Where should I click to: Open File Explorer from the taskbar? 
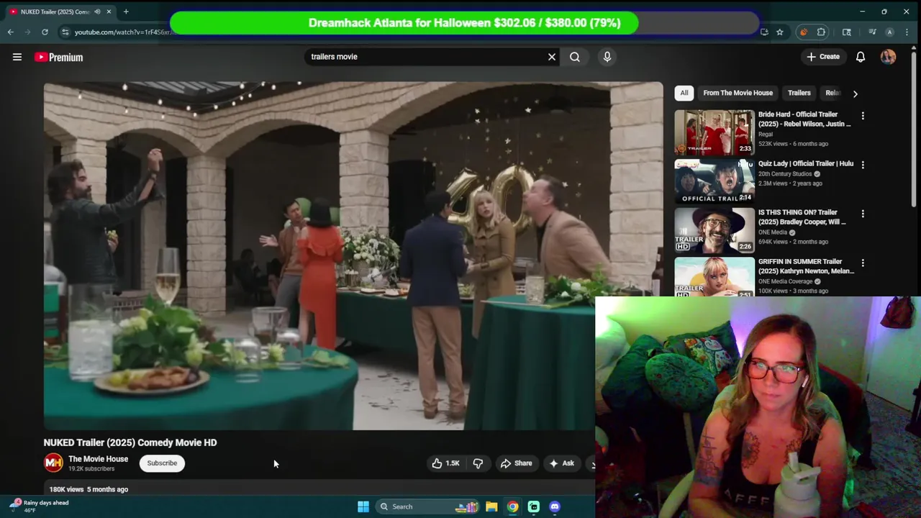pos(491,506)
